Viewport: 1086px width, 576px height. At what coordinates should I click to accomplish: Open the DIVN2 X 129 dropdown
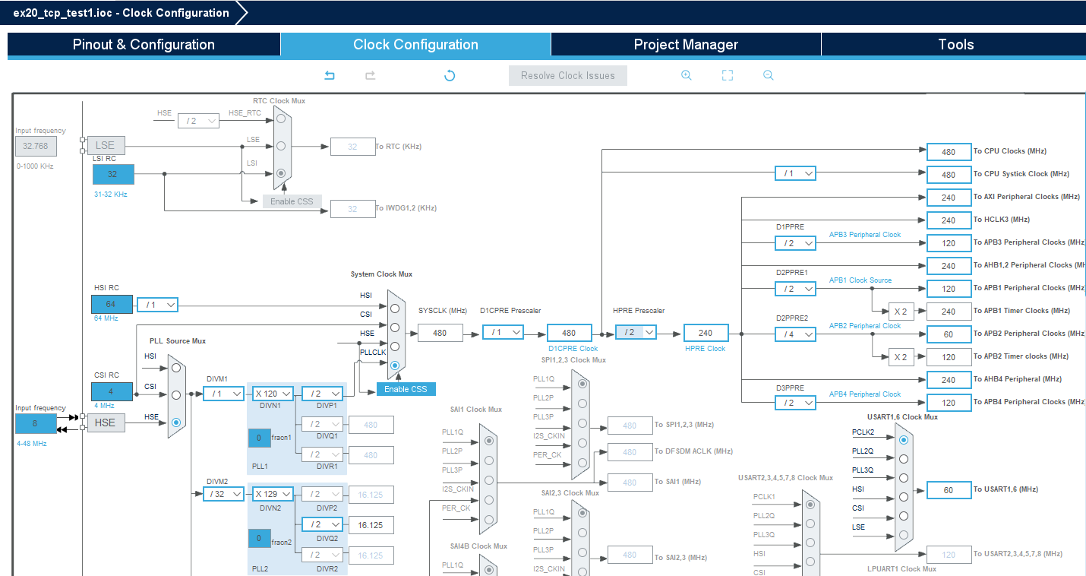tap(273, 494)
